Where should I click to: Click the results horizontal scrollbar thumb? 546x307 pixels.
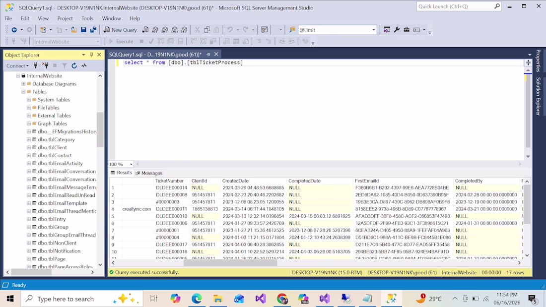230,263
